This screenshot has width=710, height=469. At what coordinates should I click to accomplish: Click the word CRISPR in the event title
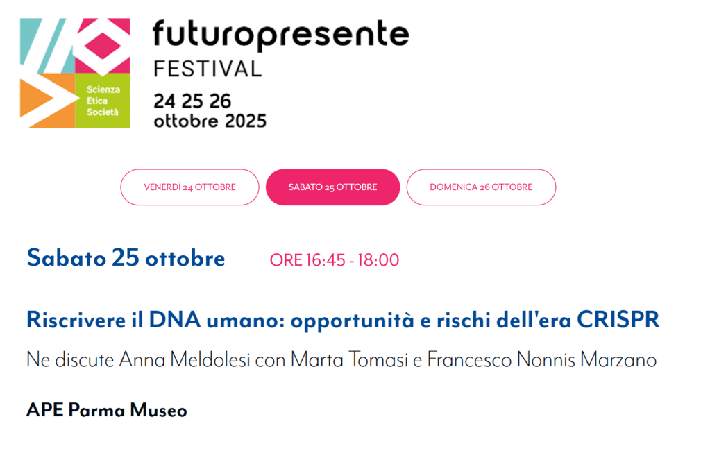618,320
